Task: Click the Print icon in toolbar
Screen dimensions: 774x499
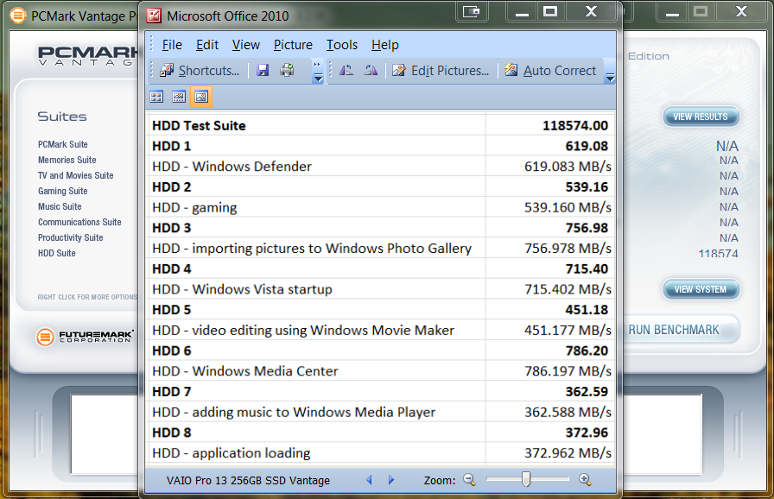Action: 287,71
